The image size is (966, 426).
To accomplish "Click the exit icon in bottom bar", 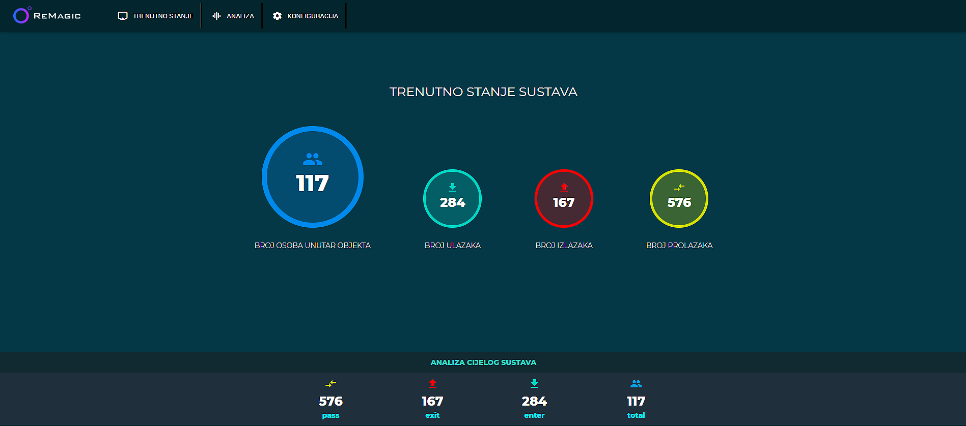I will point(432,383).
